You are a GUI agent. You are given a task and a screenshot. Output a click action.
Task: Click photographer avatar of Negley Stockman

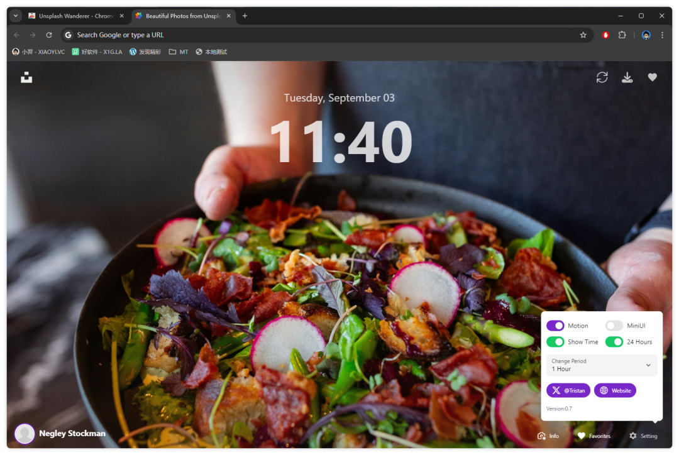(25, 434)
